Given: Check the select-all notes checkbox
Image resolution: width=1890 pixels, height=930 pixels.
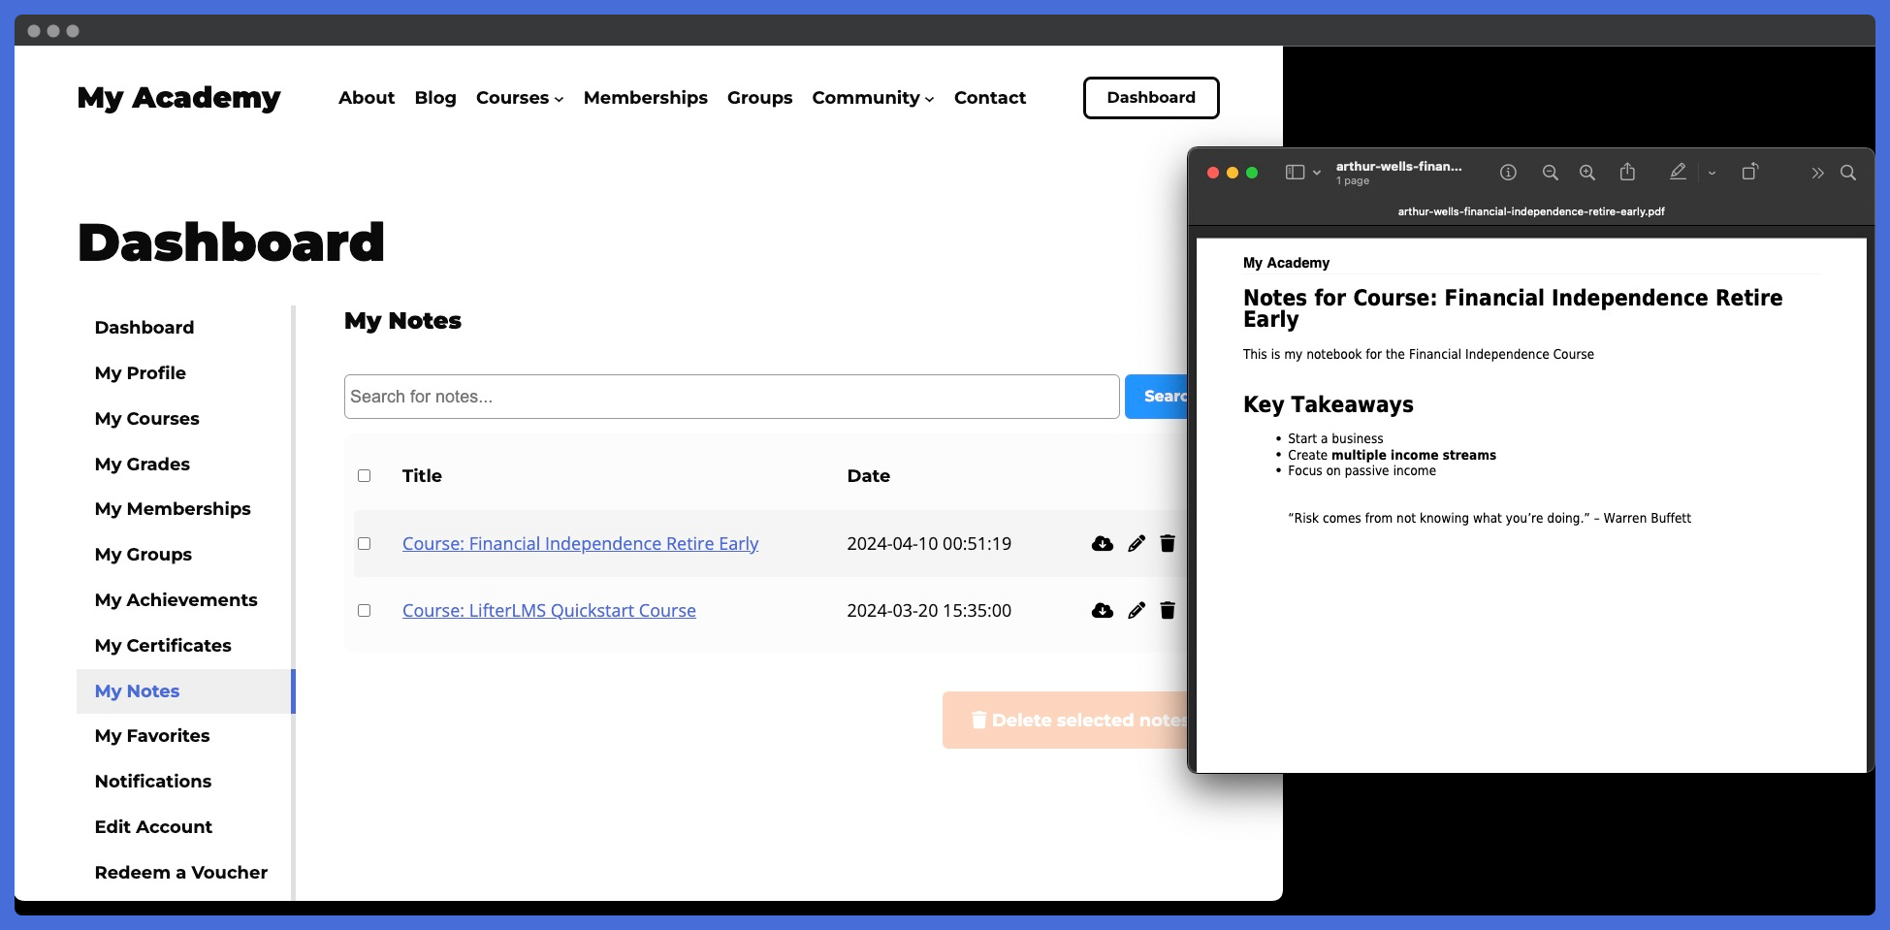Looking at the screenshot, I should click(365, 475).
